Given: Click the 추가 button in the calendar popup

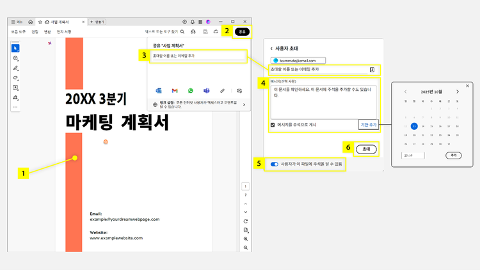Looking at the screenshot, I should point(454,155).
